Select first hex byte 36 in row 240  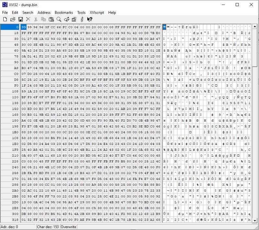click(24, 167)
